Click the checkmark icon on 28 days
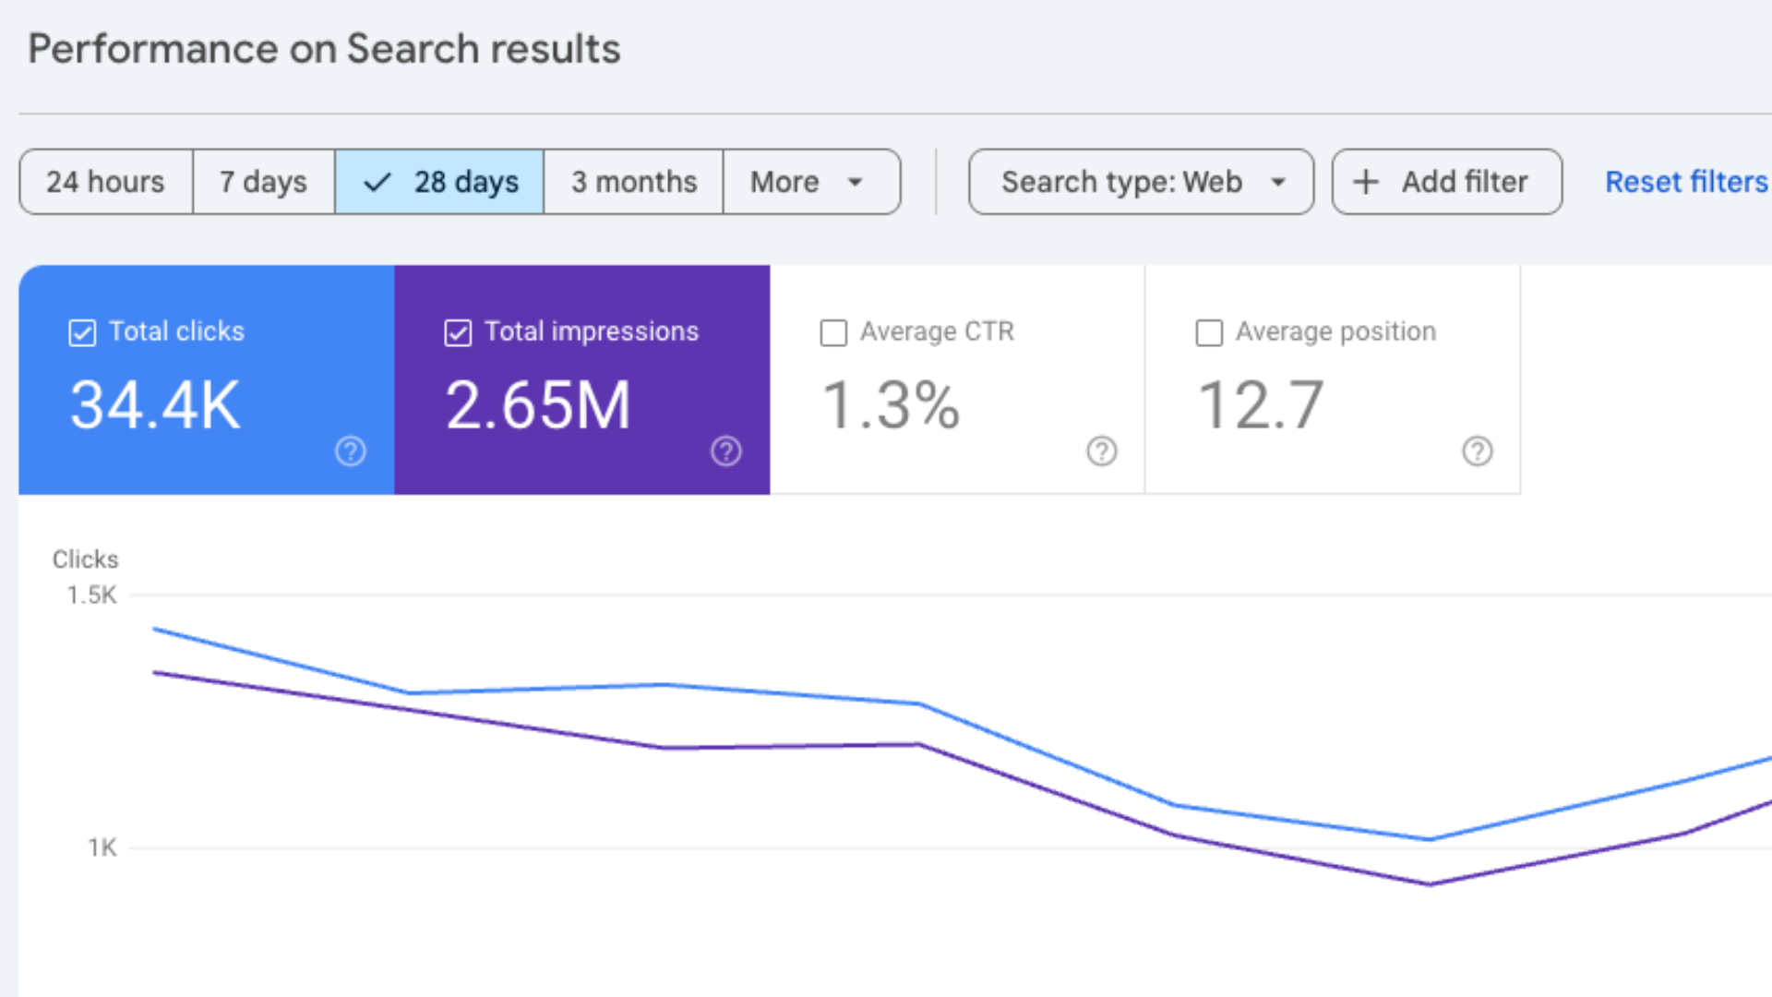This screenshot has height=997, width=1772. pos(377,182)
